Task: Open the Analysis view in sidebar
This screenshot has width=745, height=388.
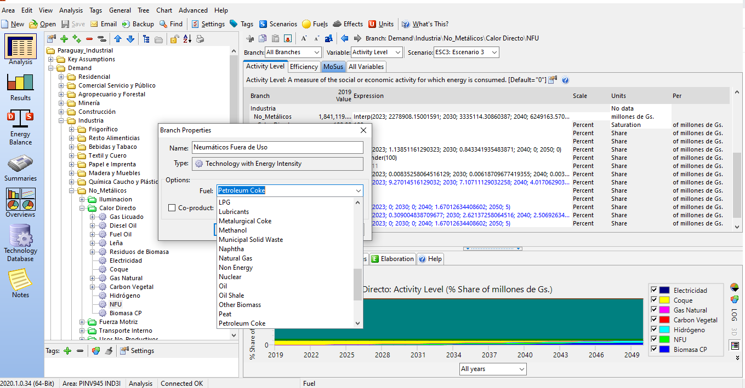Action: (x=21, y=49)
